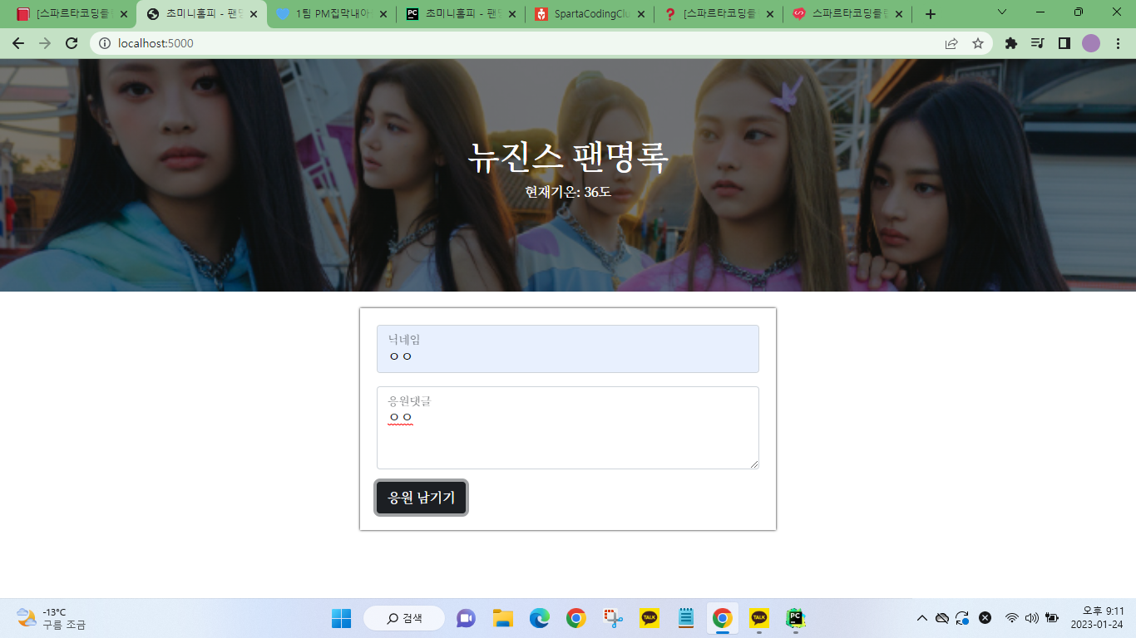Open the Snipping Tool taskbar icon
Viewport: 1136px width, 638px height.
[614, 618]
